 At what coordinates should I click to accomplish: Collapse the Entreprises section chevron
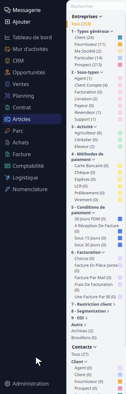coord(100,17)
